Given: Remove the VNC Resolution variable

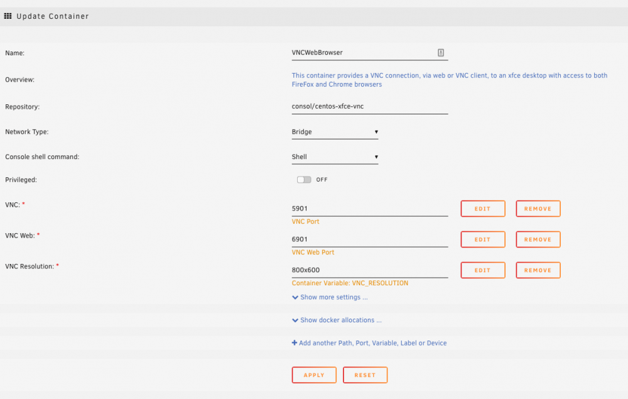Looking at the screenshot, I should click(538, 270).
